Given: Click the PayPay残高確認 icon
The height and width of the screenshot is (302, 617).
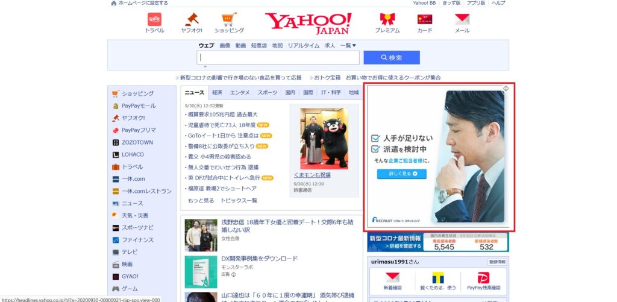Looking at the screenshot, I should point(484,278).
